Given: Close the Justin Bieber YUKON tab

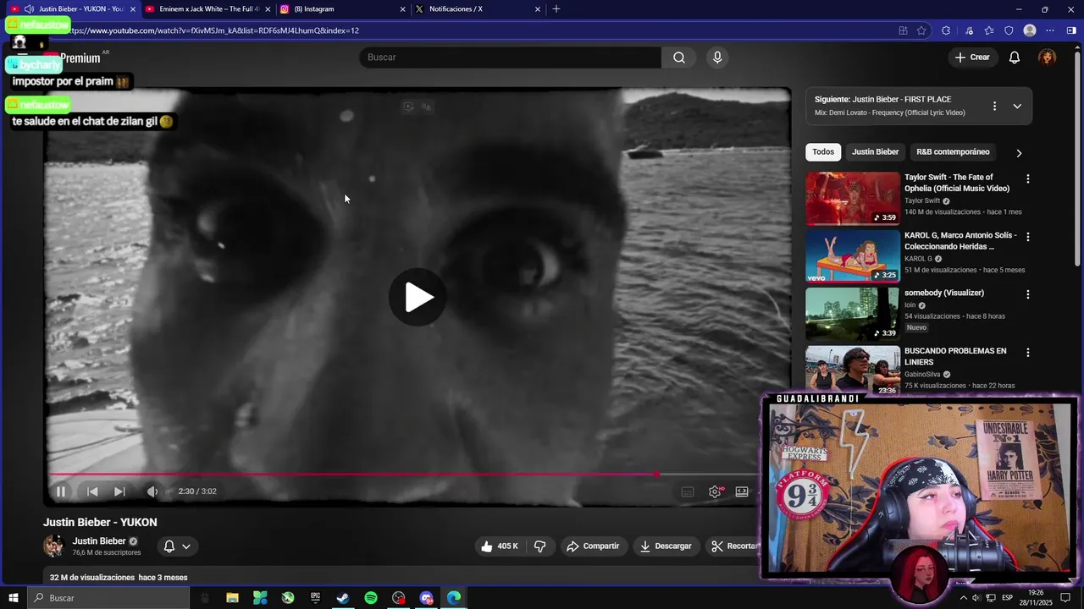Looking at the screenshot, I should point(132,9).
